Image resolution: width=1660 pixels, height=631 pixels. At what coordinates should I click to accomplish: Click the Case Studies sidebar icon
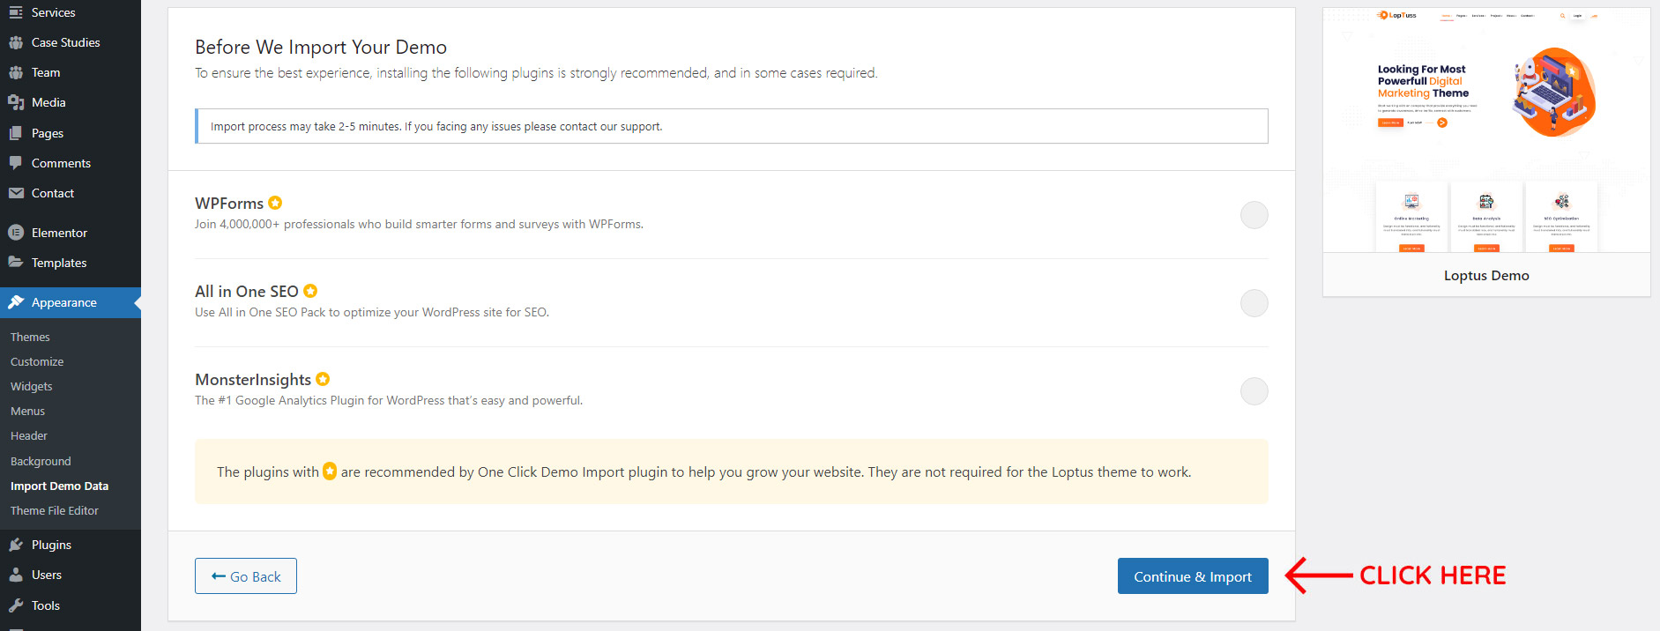[x=16, y=42]
